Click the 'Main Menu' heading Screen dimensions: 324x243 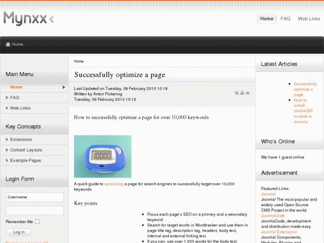[x=20, y=74]
